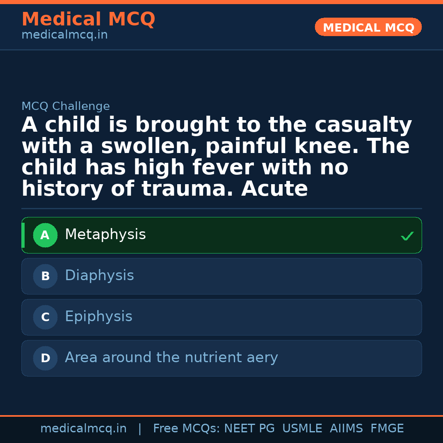Viewport: 443px width, 443px height.
Task: Click the MCQ Challenge label above the question
Action: (66, 106)
